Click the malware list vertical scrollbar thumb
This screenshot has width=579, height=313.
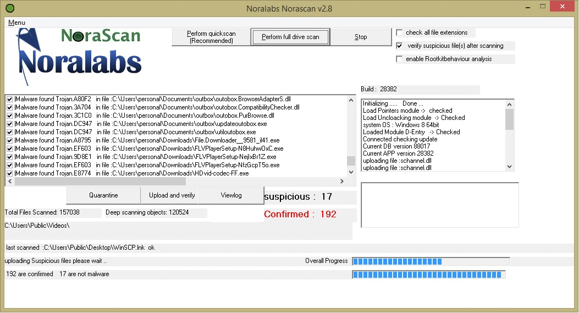pyautogui.click(x=351, y=161)
